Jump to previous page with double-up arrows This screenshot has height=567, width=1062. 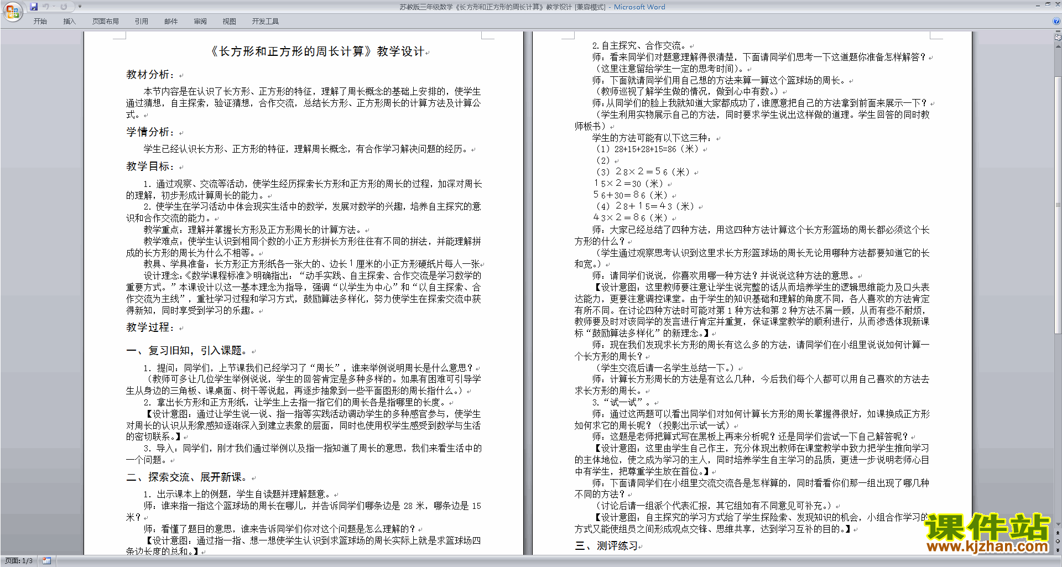[1058, 533]
